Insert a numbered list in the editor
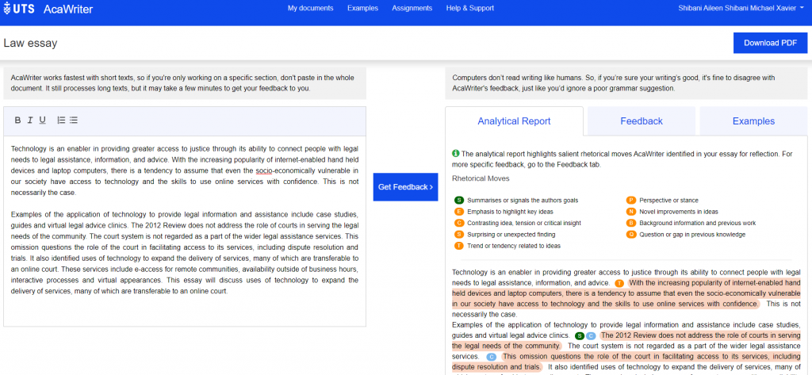The image size is (812, 375). click(61, 121)
